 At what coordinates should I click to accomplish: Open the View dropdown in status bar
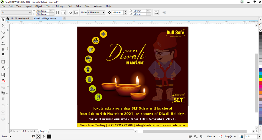[x=211, y=137]
